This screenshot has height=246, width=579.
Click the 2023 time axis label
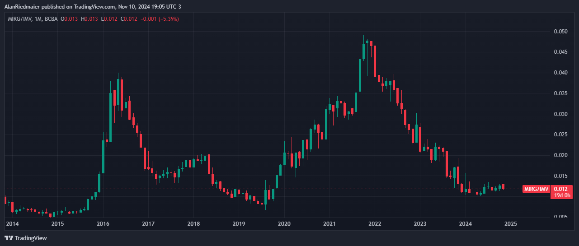(x=420, y=223)
